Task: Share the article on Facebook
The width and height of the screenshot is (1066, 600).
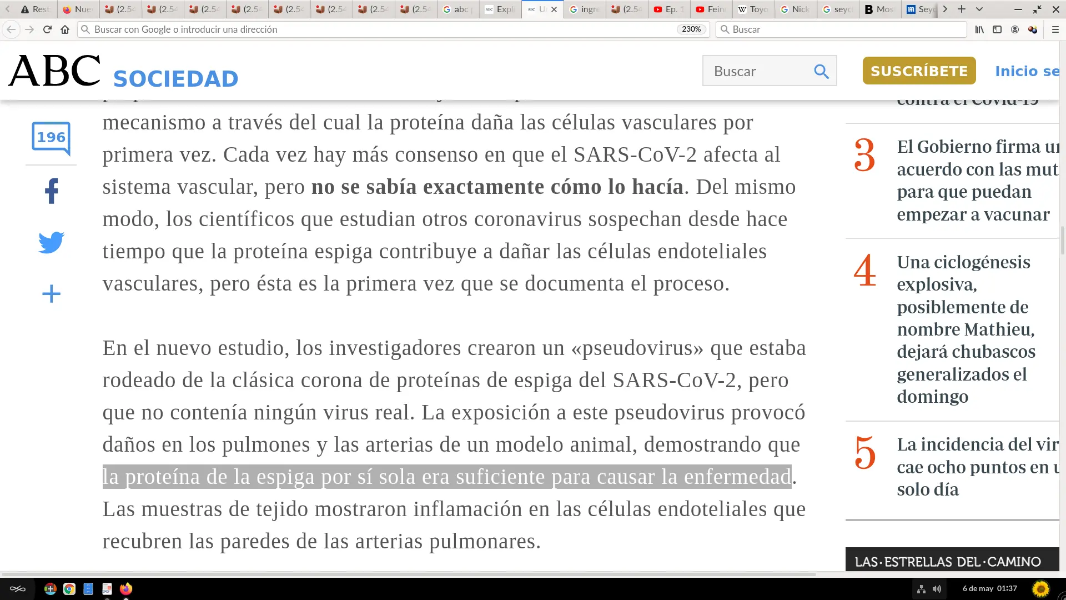Action: (x=51, y=191)
